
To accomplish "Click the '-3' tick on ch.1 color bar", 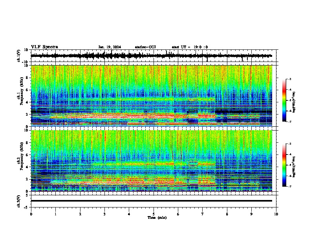I will (x=290, y=79).
